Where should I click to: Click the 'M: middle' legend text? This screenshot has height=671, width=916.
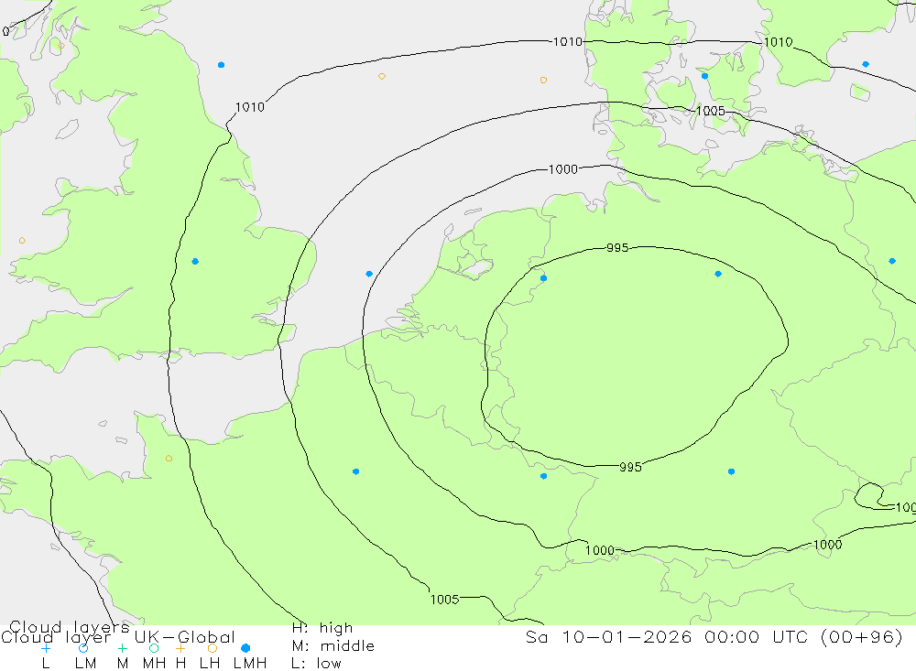(333, 646)
